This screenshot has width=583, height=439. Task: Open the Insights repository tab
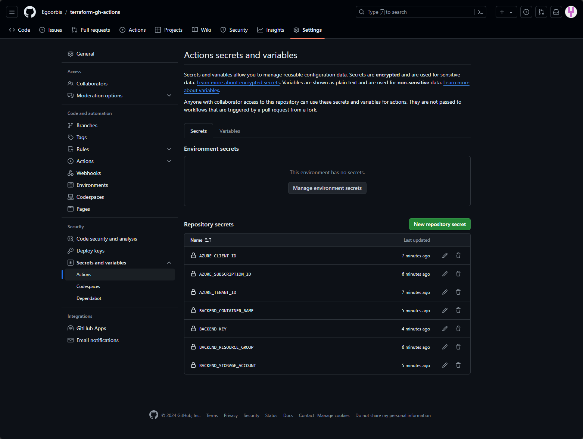(x=271, y=30)
